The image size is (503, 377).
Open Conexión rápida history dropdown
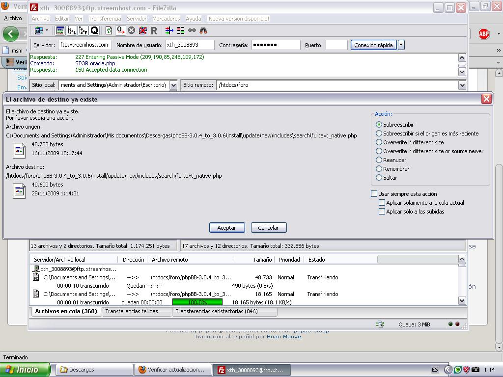click(x=401, y=45)
